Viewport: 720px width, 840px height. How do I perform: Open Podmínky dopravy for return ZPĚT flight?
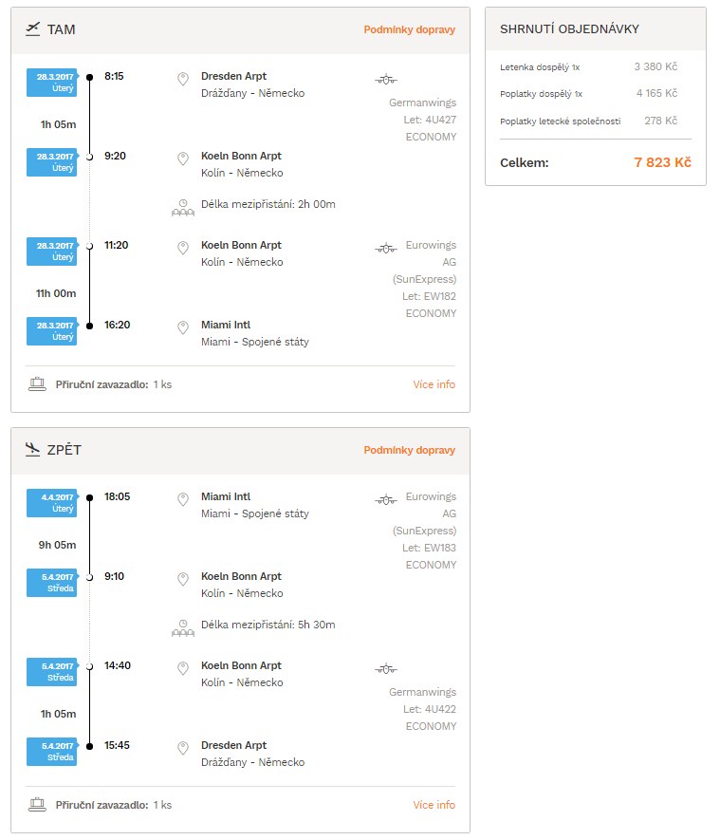410,450
